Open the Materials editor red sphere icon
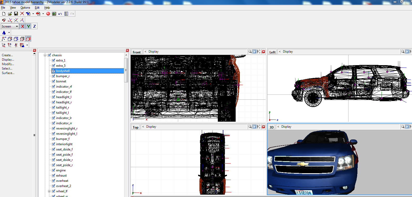 [48, 14]
